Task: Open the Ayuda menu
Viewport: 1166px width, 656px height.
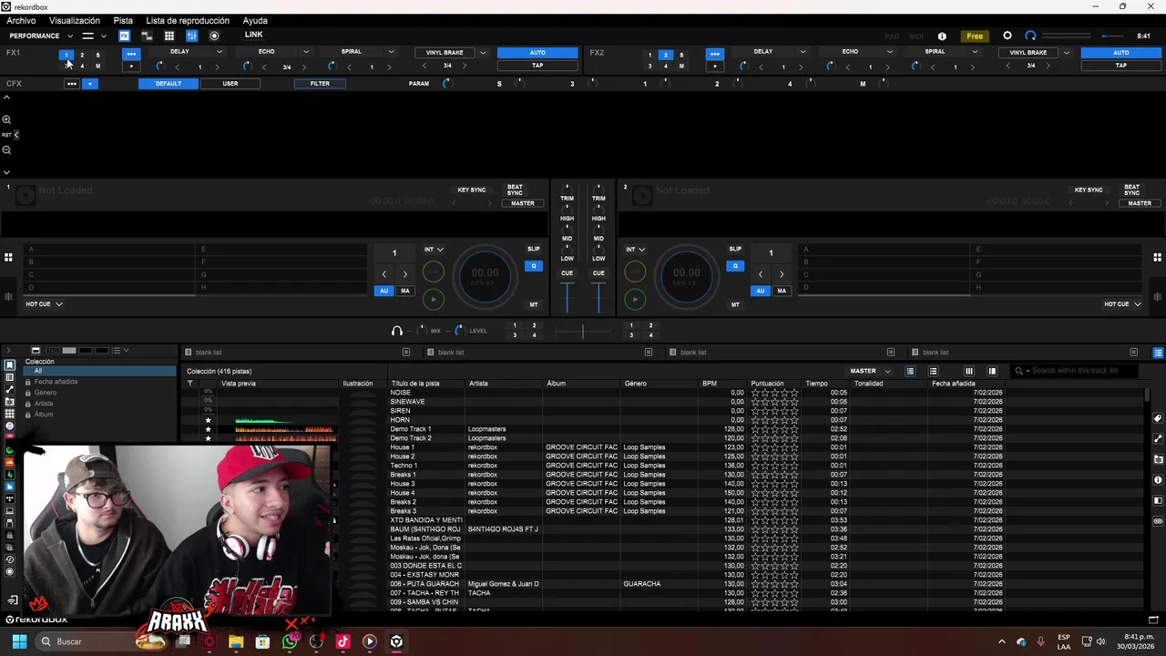Action: 255,20
